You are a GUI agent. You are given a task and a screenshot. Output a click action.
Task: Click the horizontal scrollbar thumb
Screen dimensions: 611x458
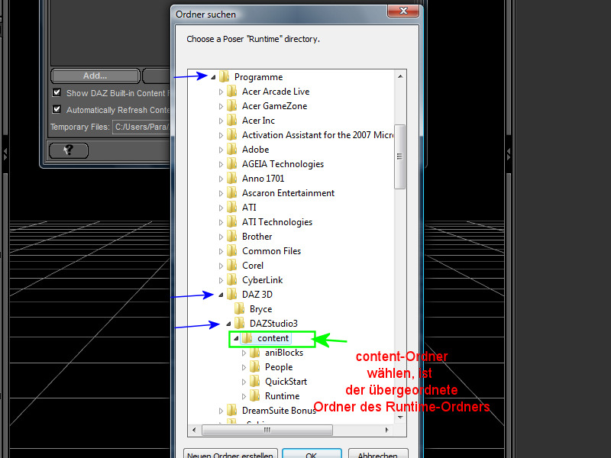pos(267,430)
